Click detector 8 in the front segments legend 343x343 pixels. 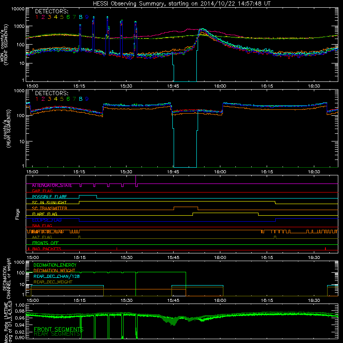pyautogui.click(x=81, y=17)
